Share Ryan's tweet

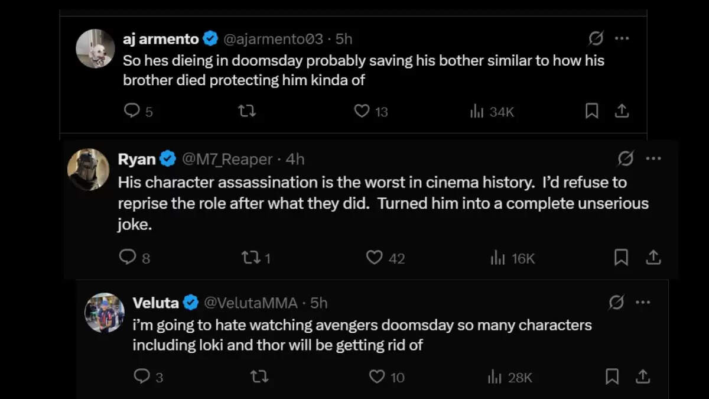pyautogui.click(x=653, y=257)
